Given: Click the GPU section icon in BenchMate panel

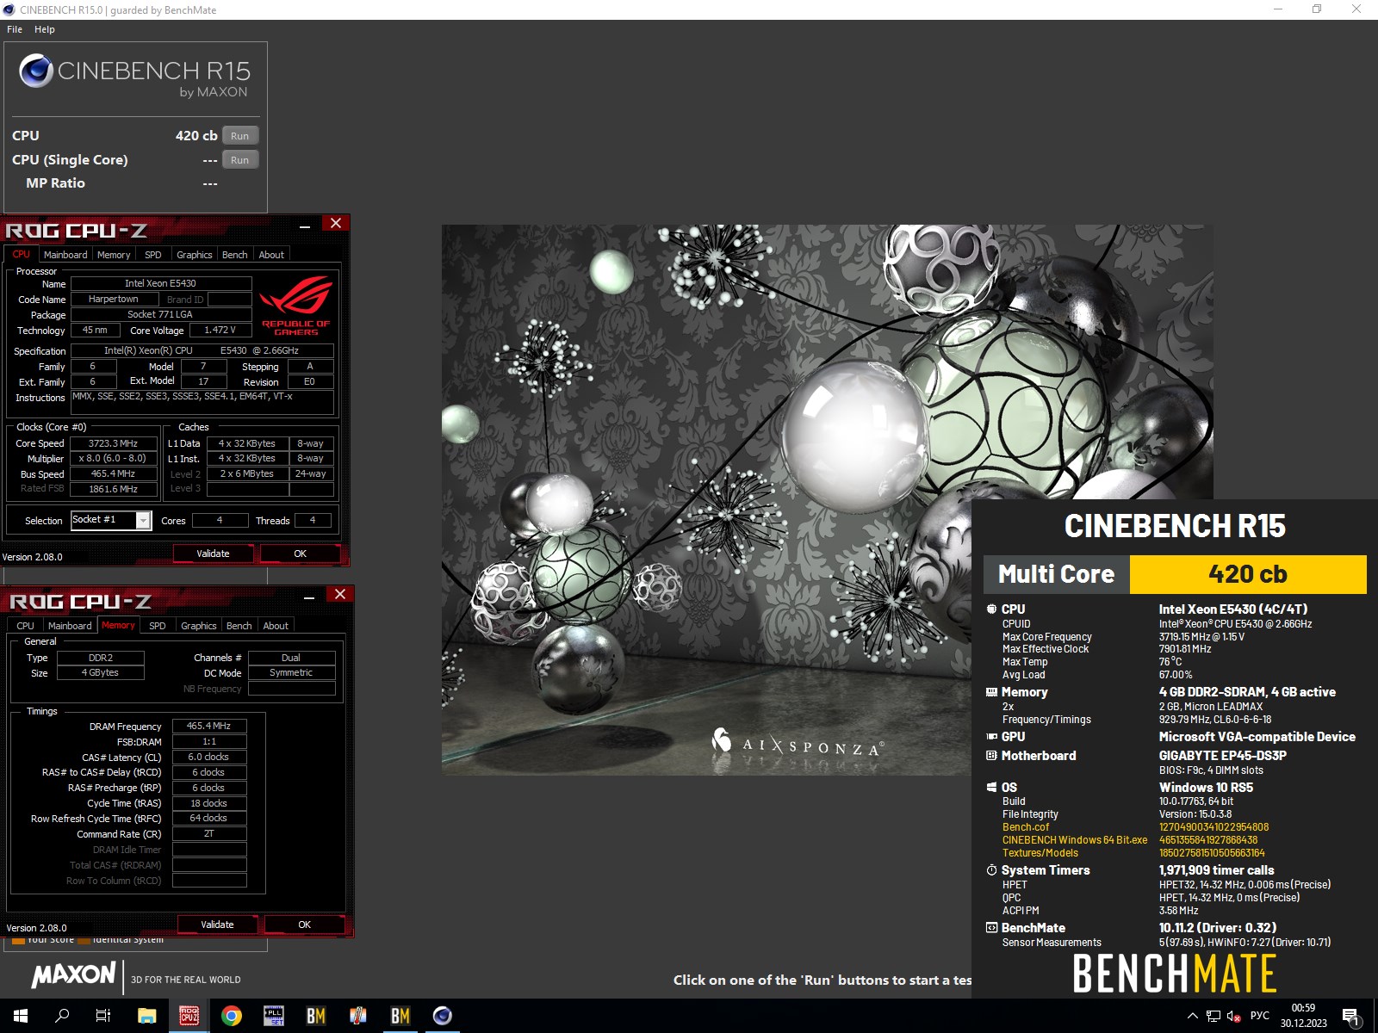Looking at the screenshot, I should tap(991, 737).
